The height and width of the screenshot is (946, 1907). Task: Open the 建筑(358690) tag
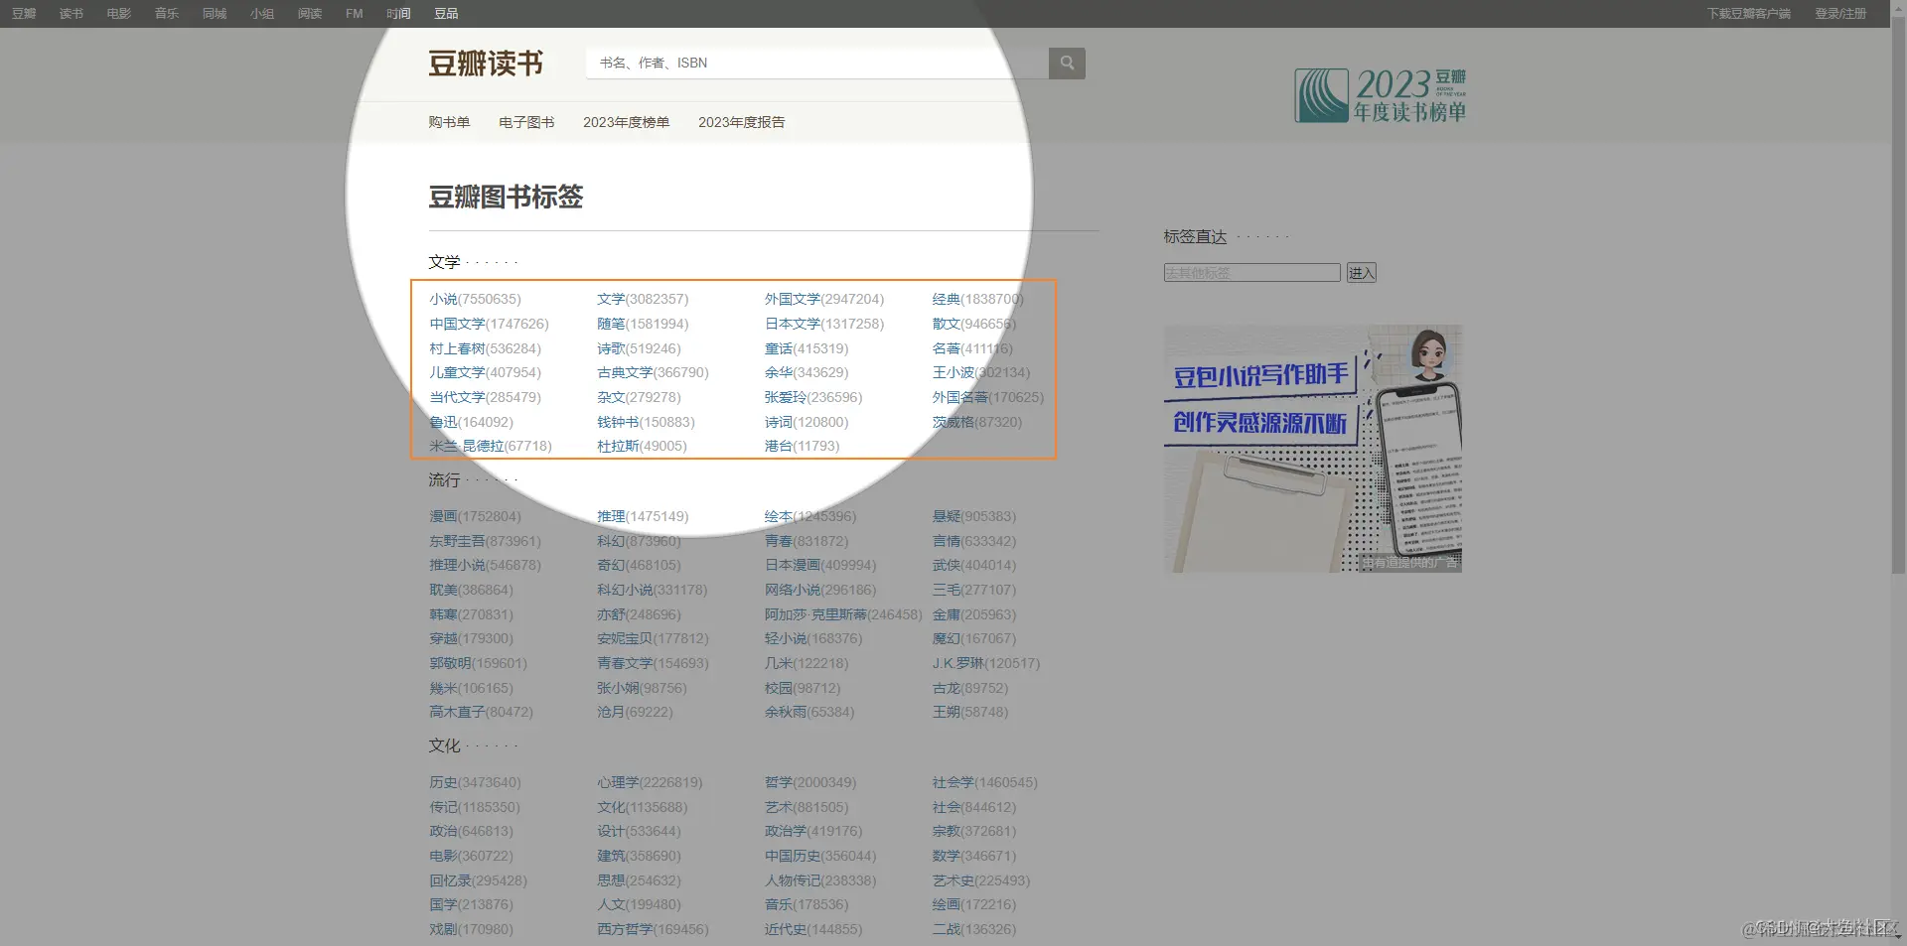click(639, 856)
